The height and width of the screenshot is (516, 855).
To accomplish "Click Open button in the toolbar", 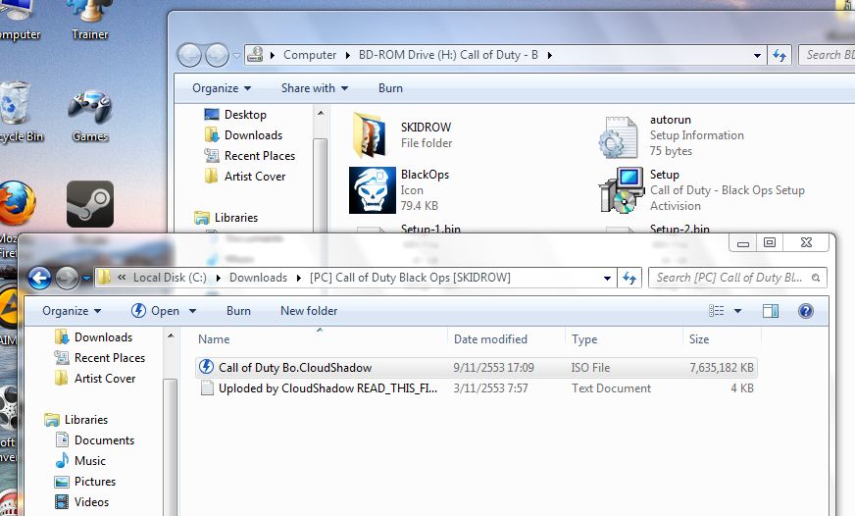I will pos(155,311).
